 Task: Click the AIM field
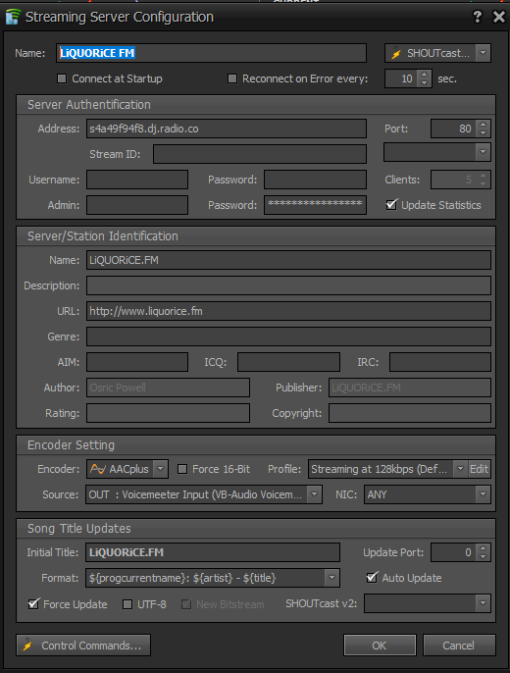pyautogui.click(x=137, y=362)
